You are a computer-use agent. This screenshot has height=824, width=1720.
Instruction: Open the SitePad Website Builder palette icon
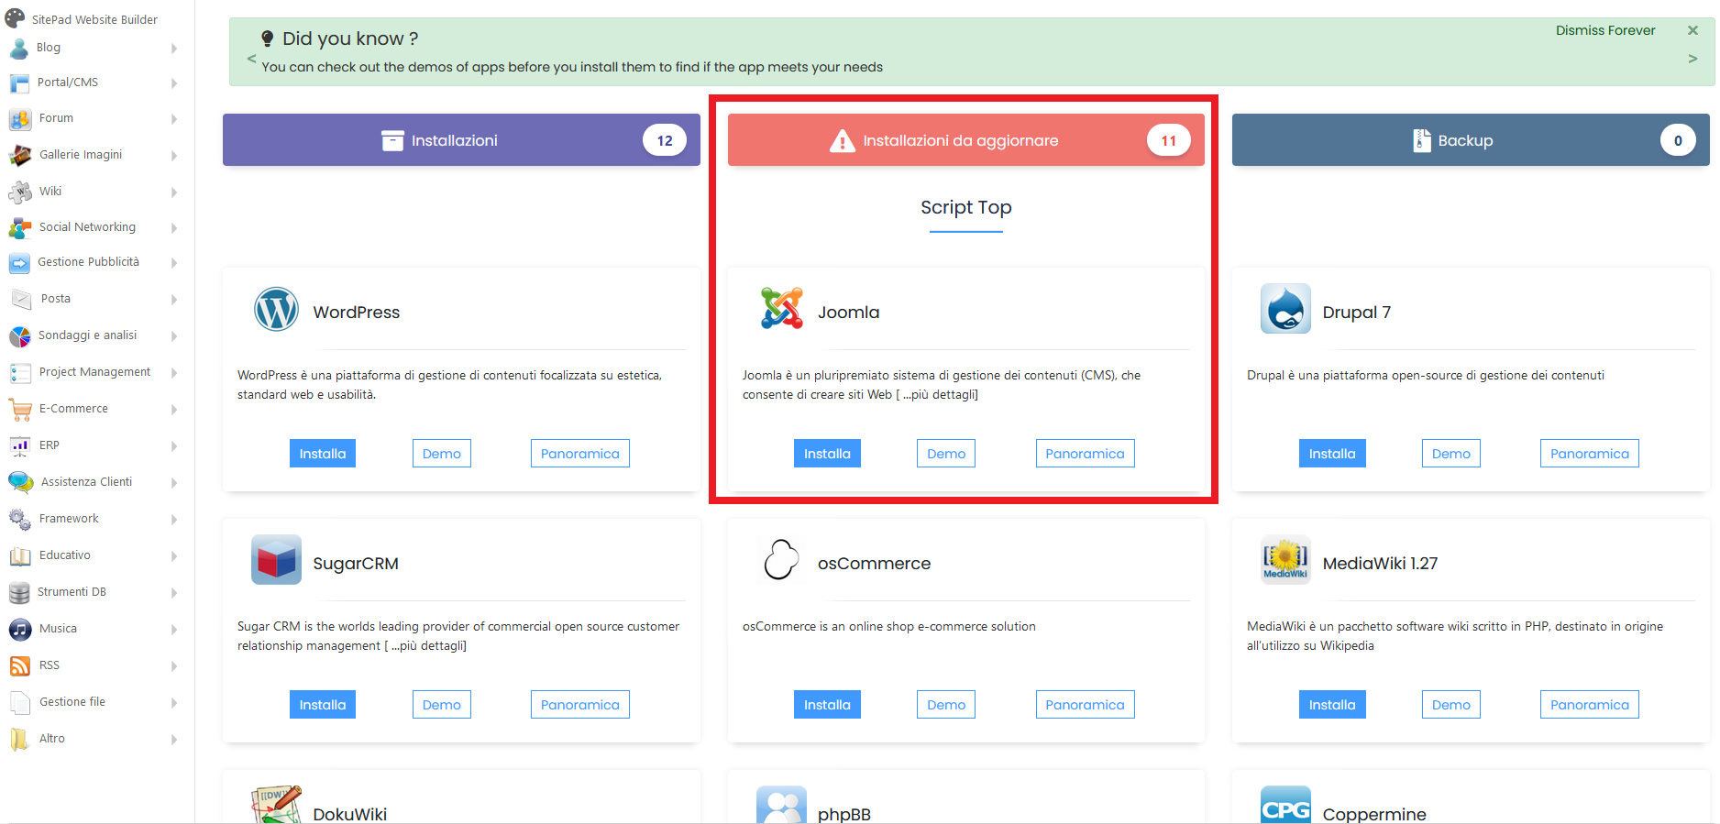15,18
